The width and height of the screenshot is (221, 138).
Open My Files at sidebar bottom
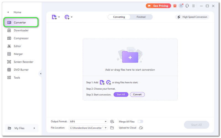(x=22, y=128)
